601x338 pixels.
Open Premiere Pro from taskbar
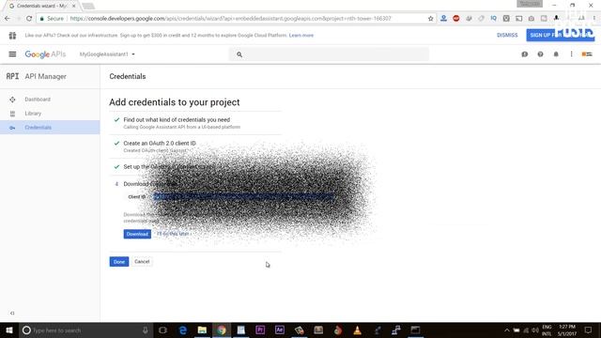[x=260, y=330]
